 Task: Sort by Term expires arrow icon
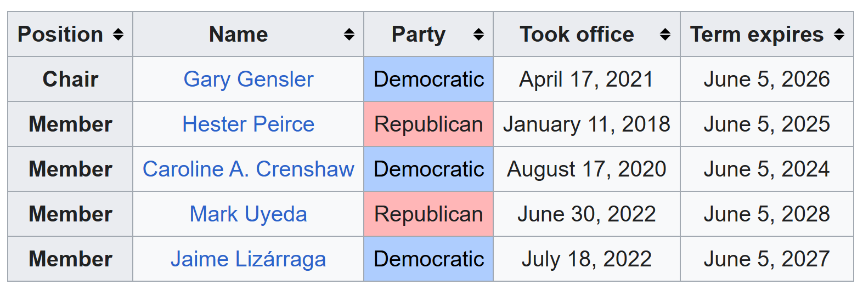pos(839,35)
